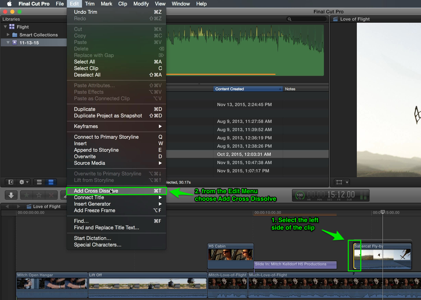Viewport: 421px width, 300px height.
Task: Select the Transform tool under the viewer
Action: [339, 182]
